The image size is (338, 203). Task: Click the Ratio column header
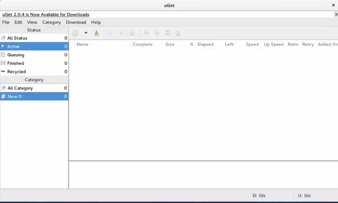pyautogui.click(x=293, y=44)
